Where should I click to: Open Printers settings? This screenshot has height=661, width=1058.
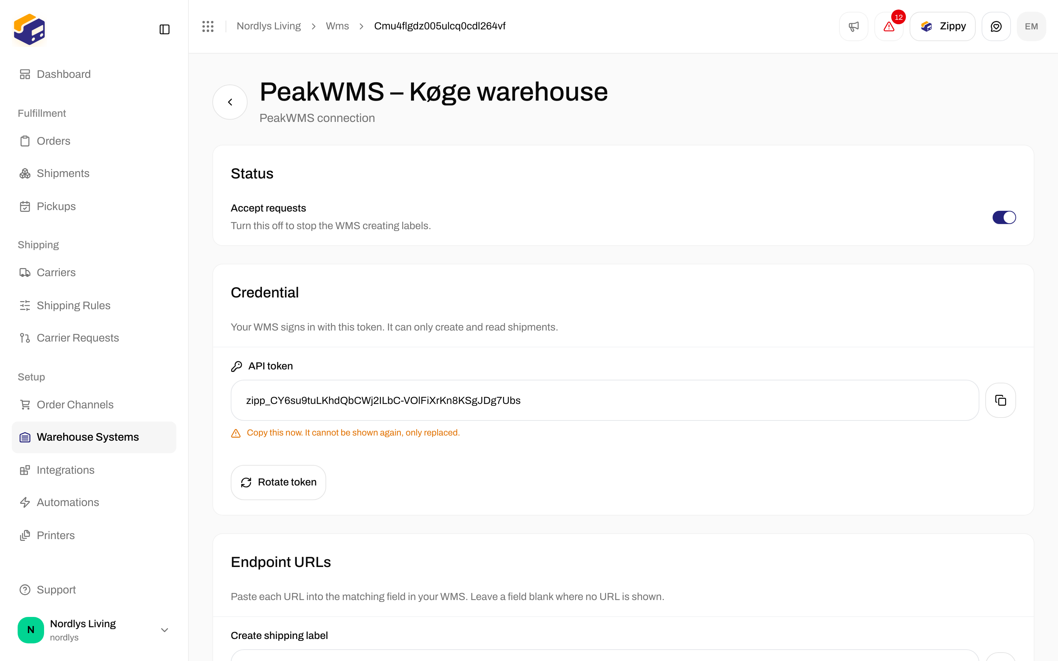point(94,535)
